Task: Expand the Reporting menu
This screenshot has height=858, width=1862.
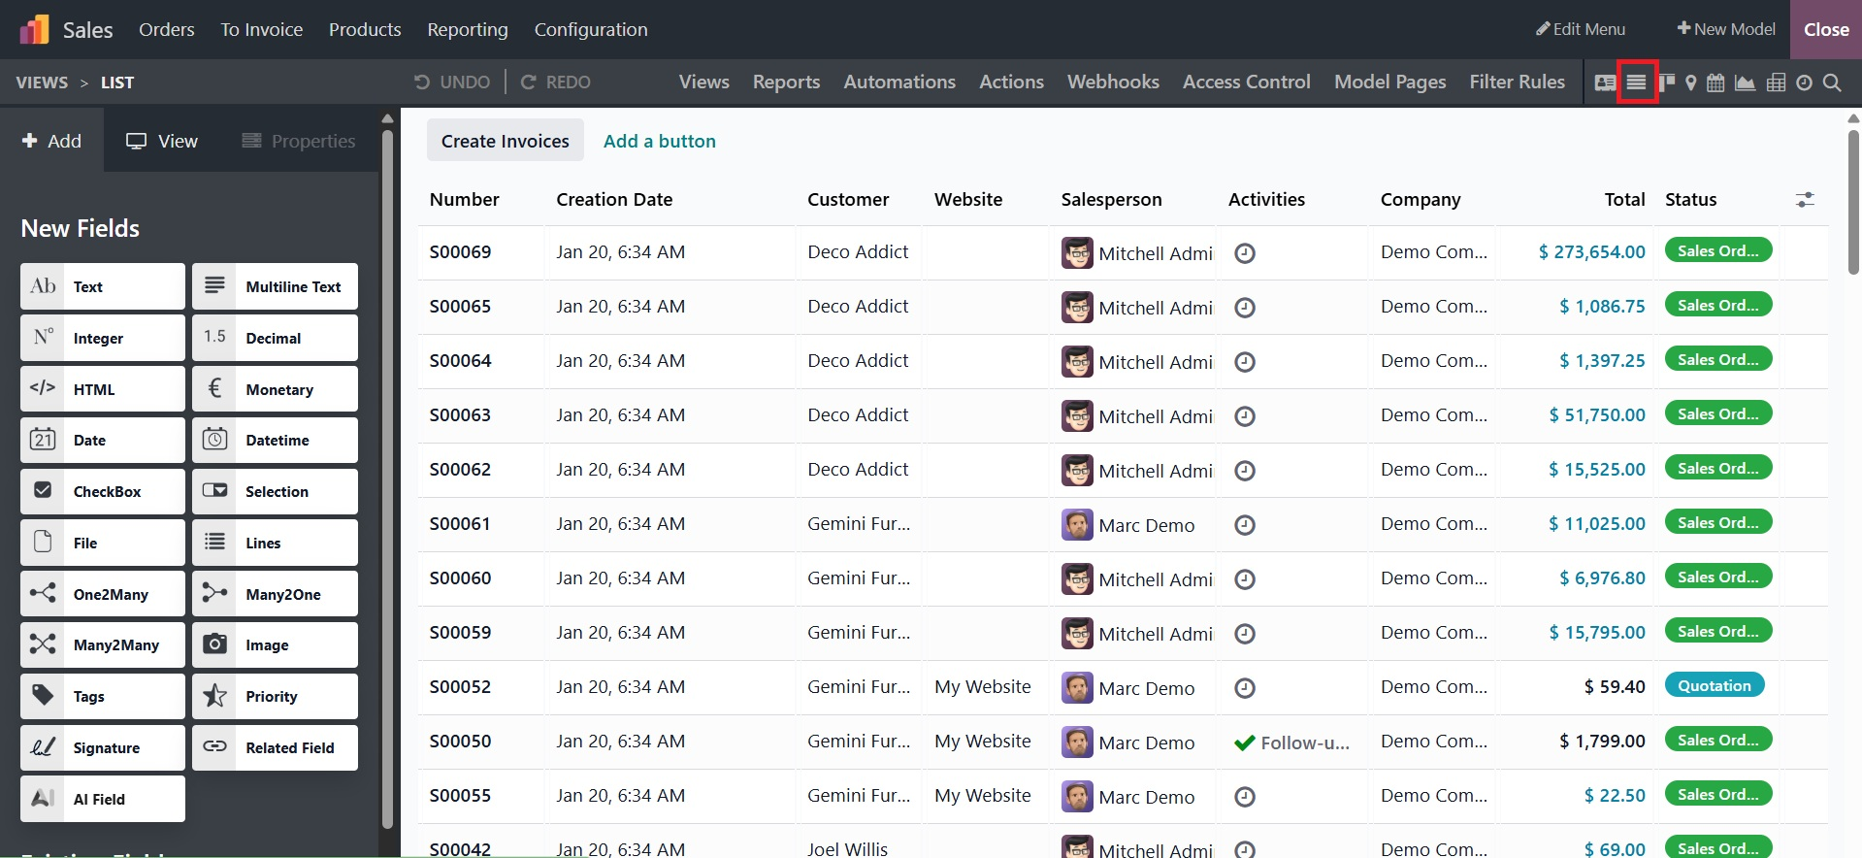Action: click(x=468, y=29)
